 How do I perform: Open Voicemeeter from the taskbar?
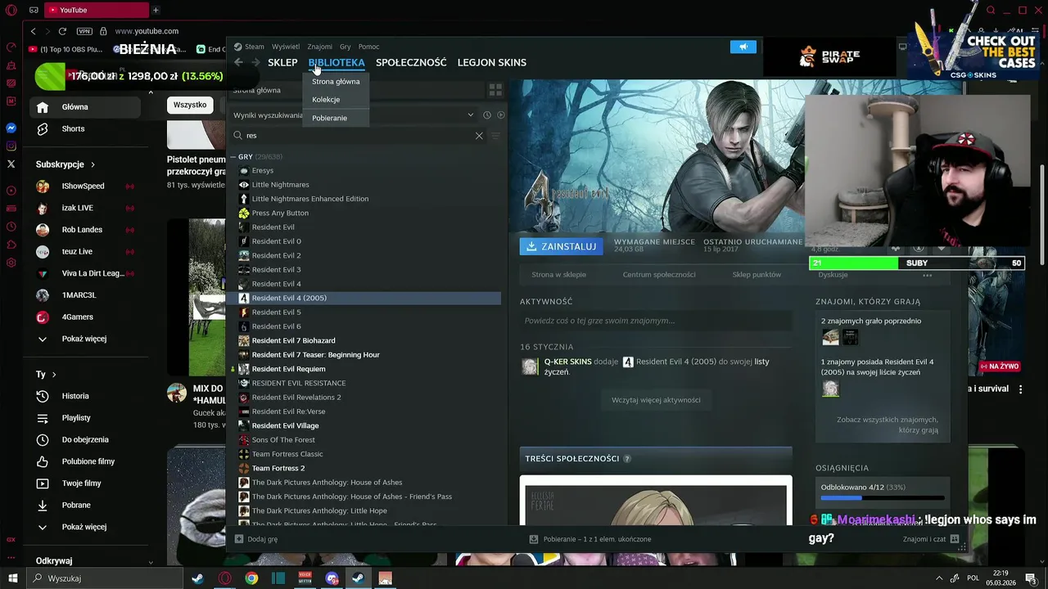[305, 578]
